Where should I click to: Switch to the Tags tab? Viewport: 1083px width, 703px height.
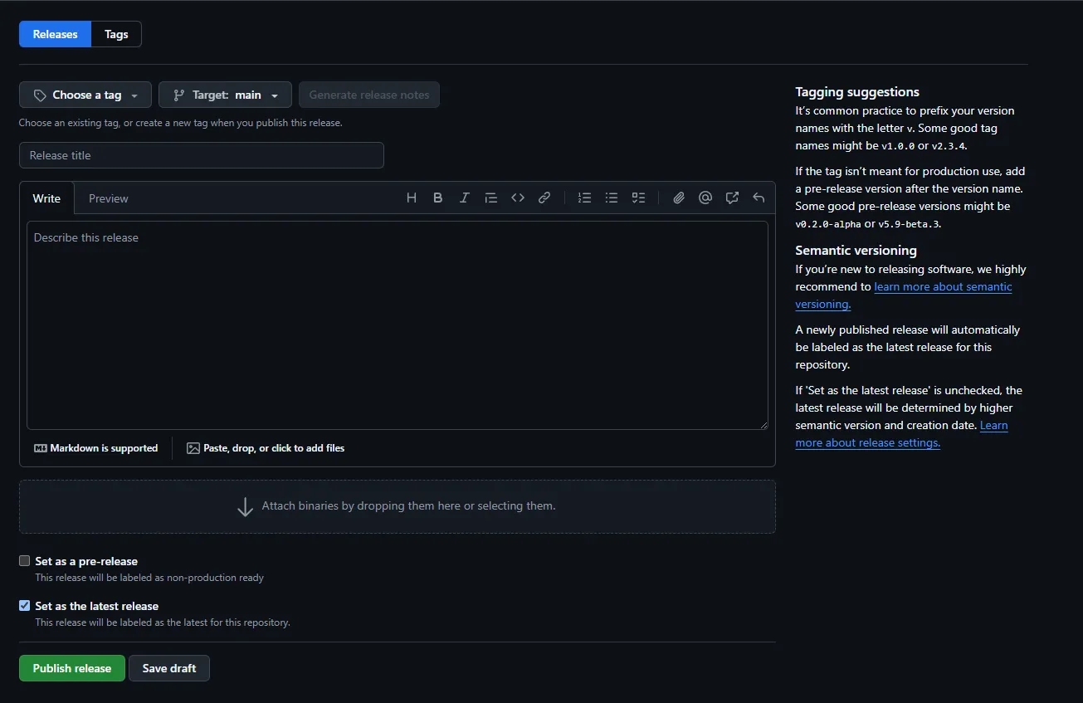tap(116, 34)
